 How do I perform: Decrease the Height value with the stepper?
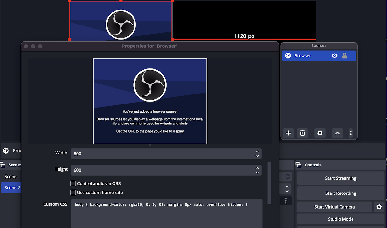point(257,172)
